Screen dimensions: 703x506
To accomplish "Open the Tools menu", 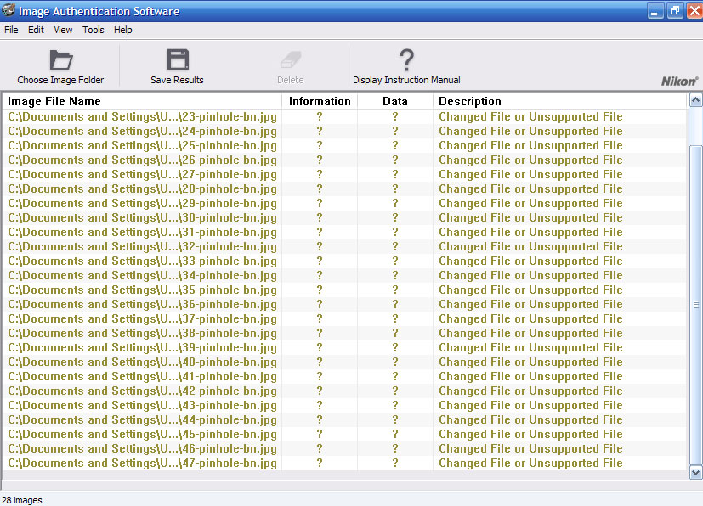I will pyautogui.click(x=94, y=30).
